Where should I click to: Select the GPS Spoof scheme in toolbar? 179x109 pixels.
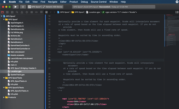click(x=35, y=7)
